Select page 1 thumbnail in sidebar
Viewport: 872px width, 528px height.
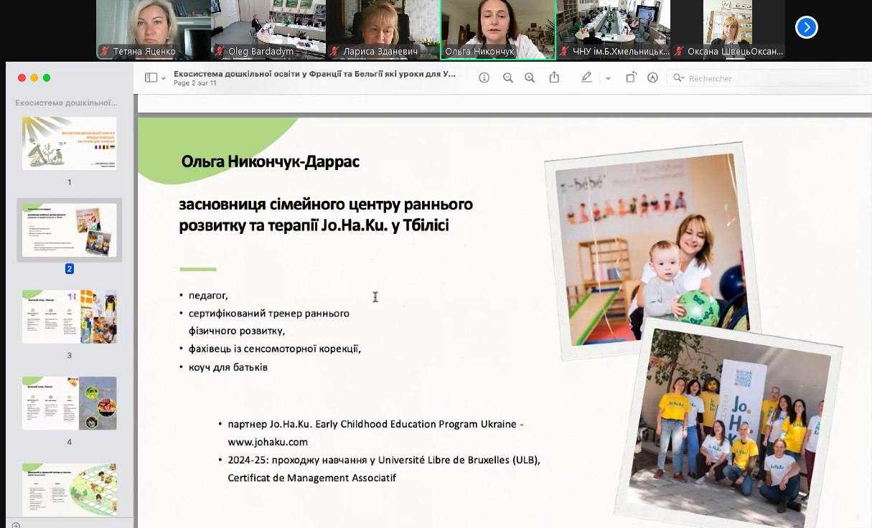[70, 143]
